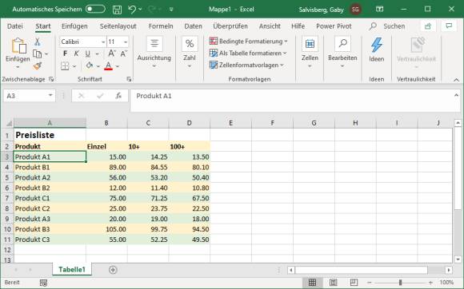This screenshot has height=289, width=464.
Task: Switch to Page Break Preview icon
Action: [x=354, y=283]
